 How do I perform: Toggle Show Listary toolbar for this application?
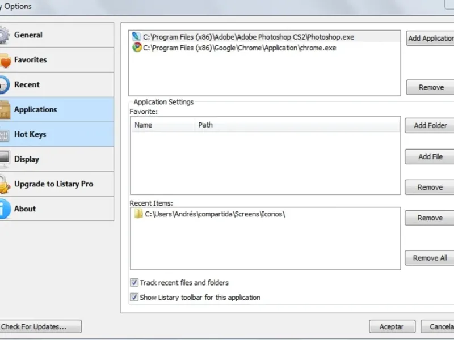click(x=134, y=297)
